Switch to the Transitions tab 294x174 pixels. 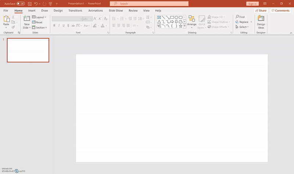75,11
